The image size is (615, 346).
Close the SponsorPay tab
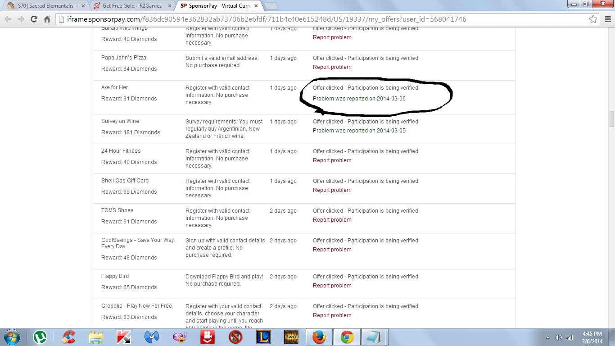pyautogui.click(x=256, y=6)
